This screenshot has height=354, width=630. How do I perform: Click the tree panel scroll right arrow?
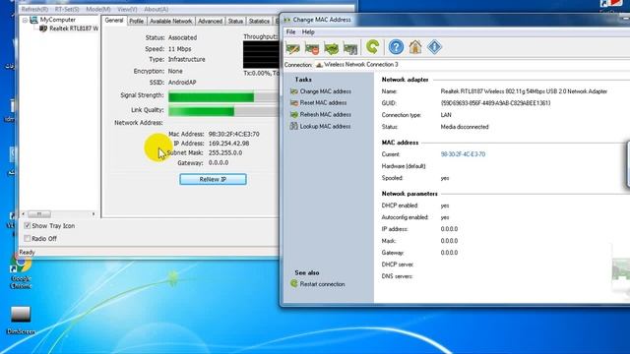coord(94,214)
